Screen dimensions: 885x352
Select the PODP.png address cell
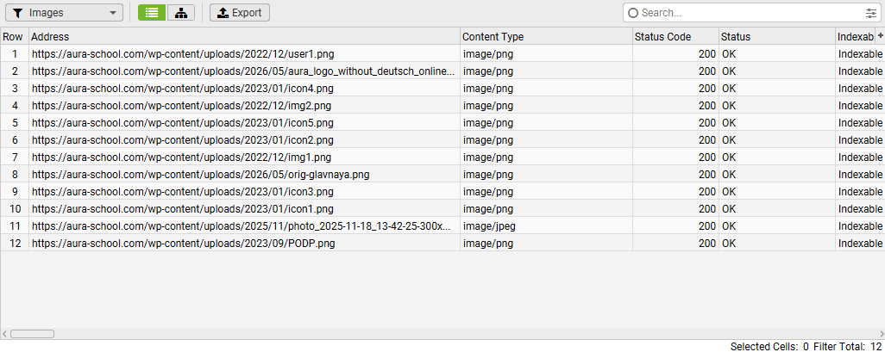244,244
